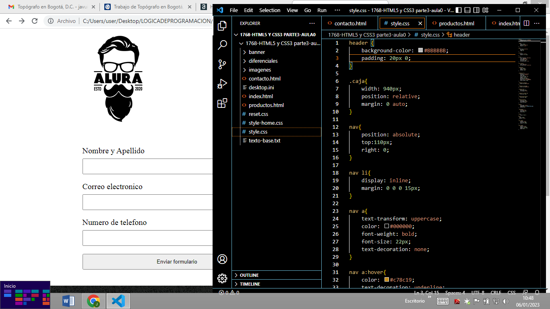550x309 pixels.
Task: Open the volume control in system tray
Action: point(506,301)
